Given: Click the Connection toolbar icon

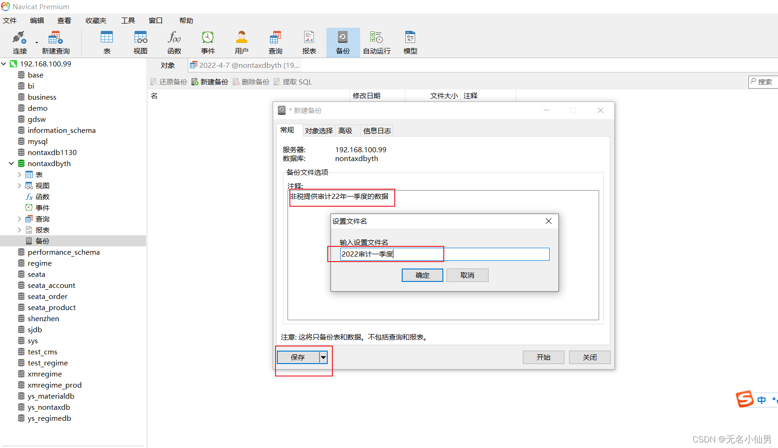Looking at the screenshot, I should (19, 42).
